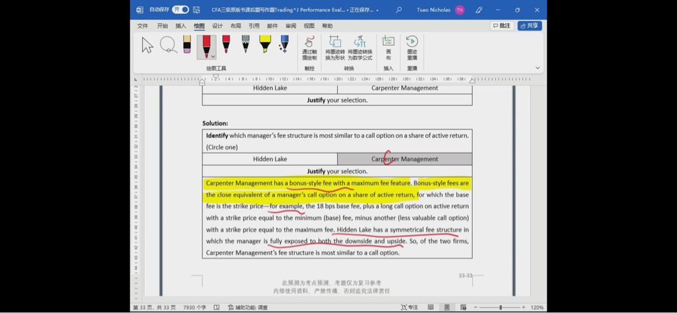Toggle Draw with Touch mode
The image size is (677, 313).
click(x=309, y=48)
